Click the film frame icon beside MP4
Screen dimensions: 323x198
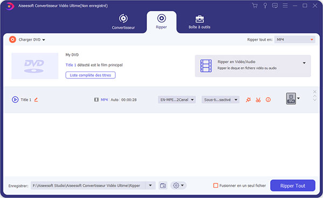[96, 100]
